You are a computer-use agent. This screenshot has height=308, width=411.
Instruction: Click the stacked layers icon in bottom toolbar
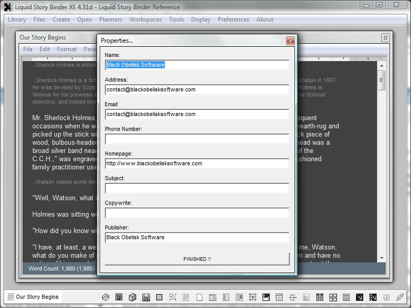pos(106,297)
